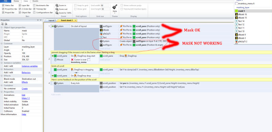272x132 pixels.
Task: Click the dlbzeb object icon in actions
Action: coord(101,30)
